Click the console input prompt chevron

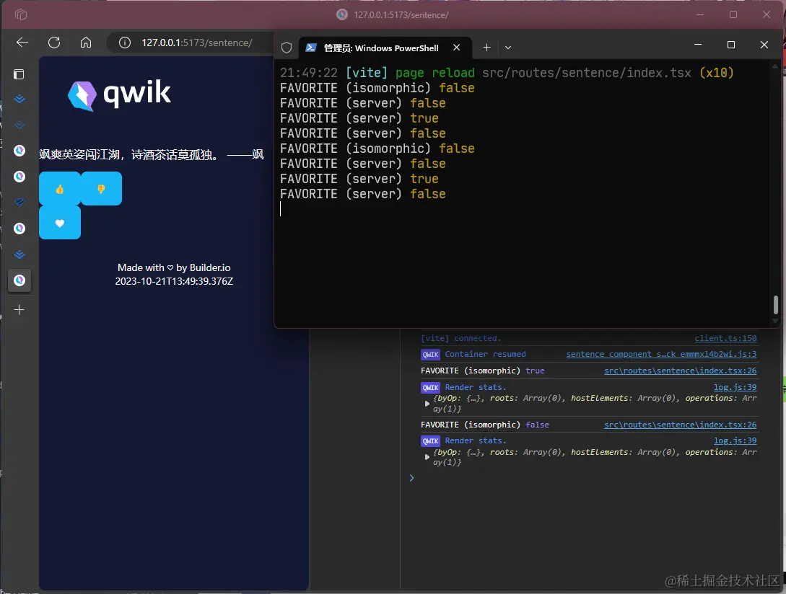[x=411, y=479]
